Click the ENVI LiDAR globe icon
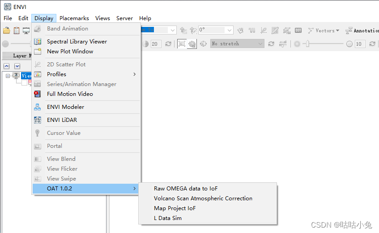 click(x=38, y=120)
